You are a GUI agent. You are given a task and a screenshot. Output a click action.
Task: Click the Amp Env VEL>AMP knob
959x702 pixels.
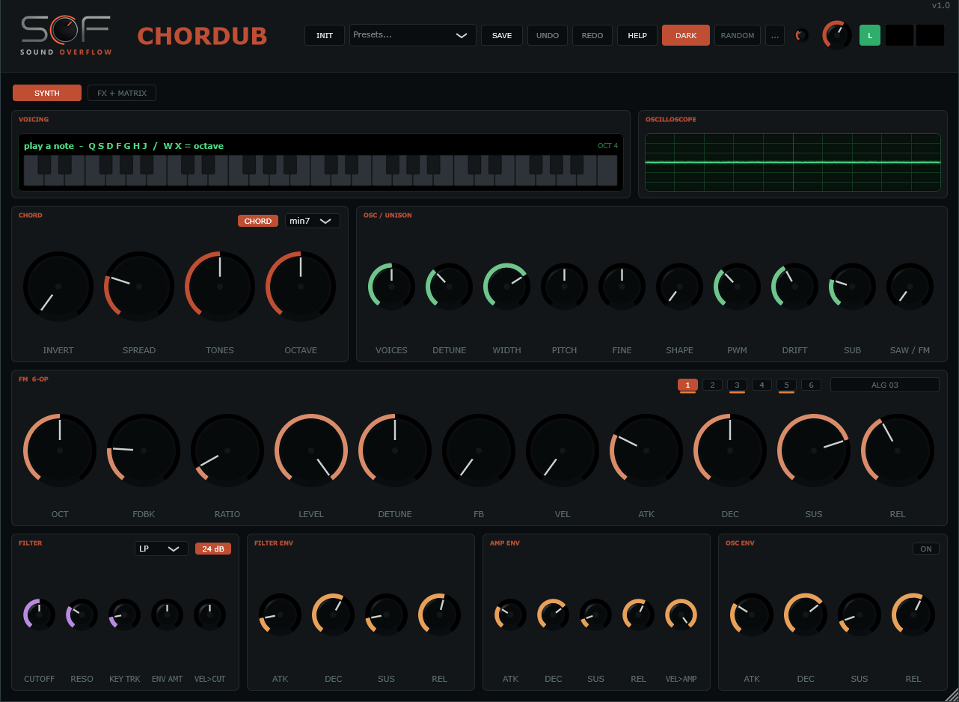pyautogui.click(x=681, y=614)
